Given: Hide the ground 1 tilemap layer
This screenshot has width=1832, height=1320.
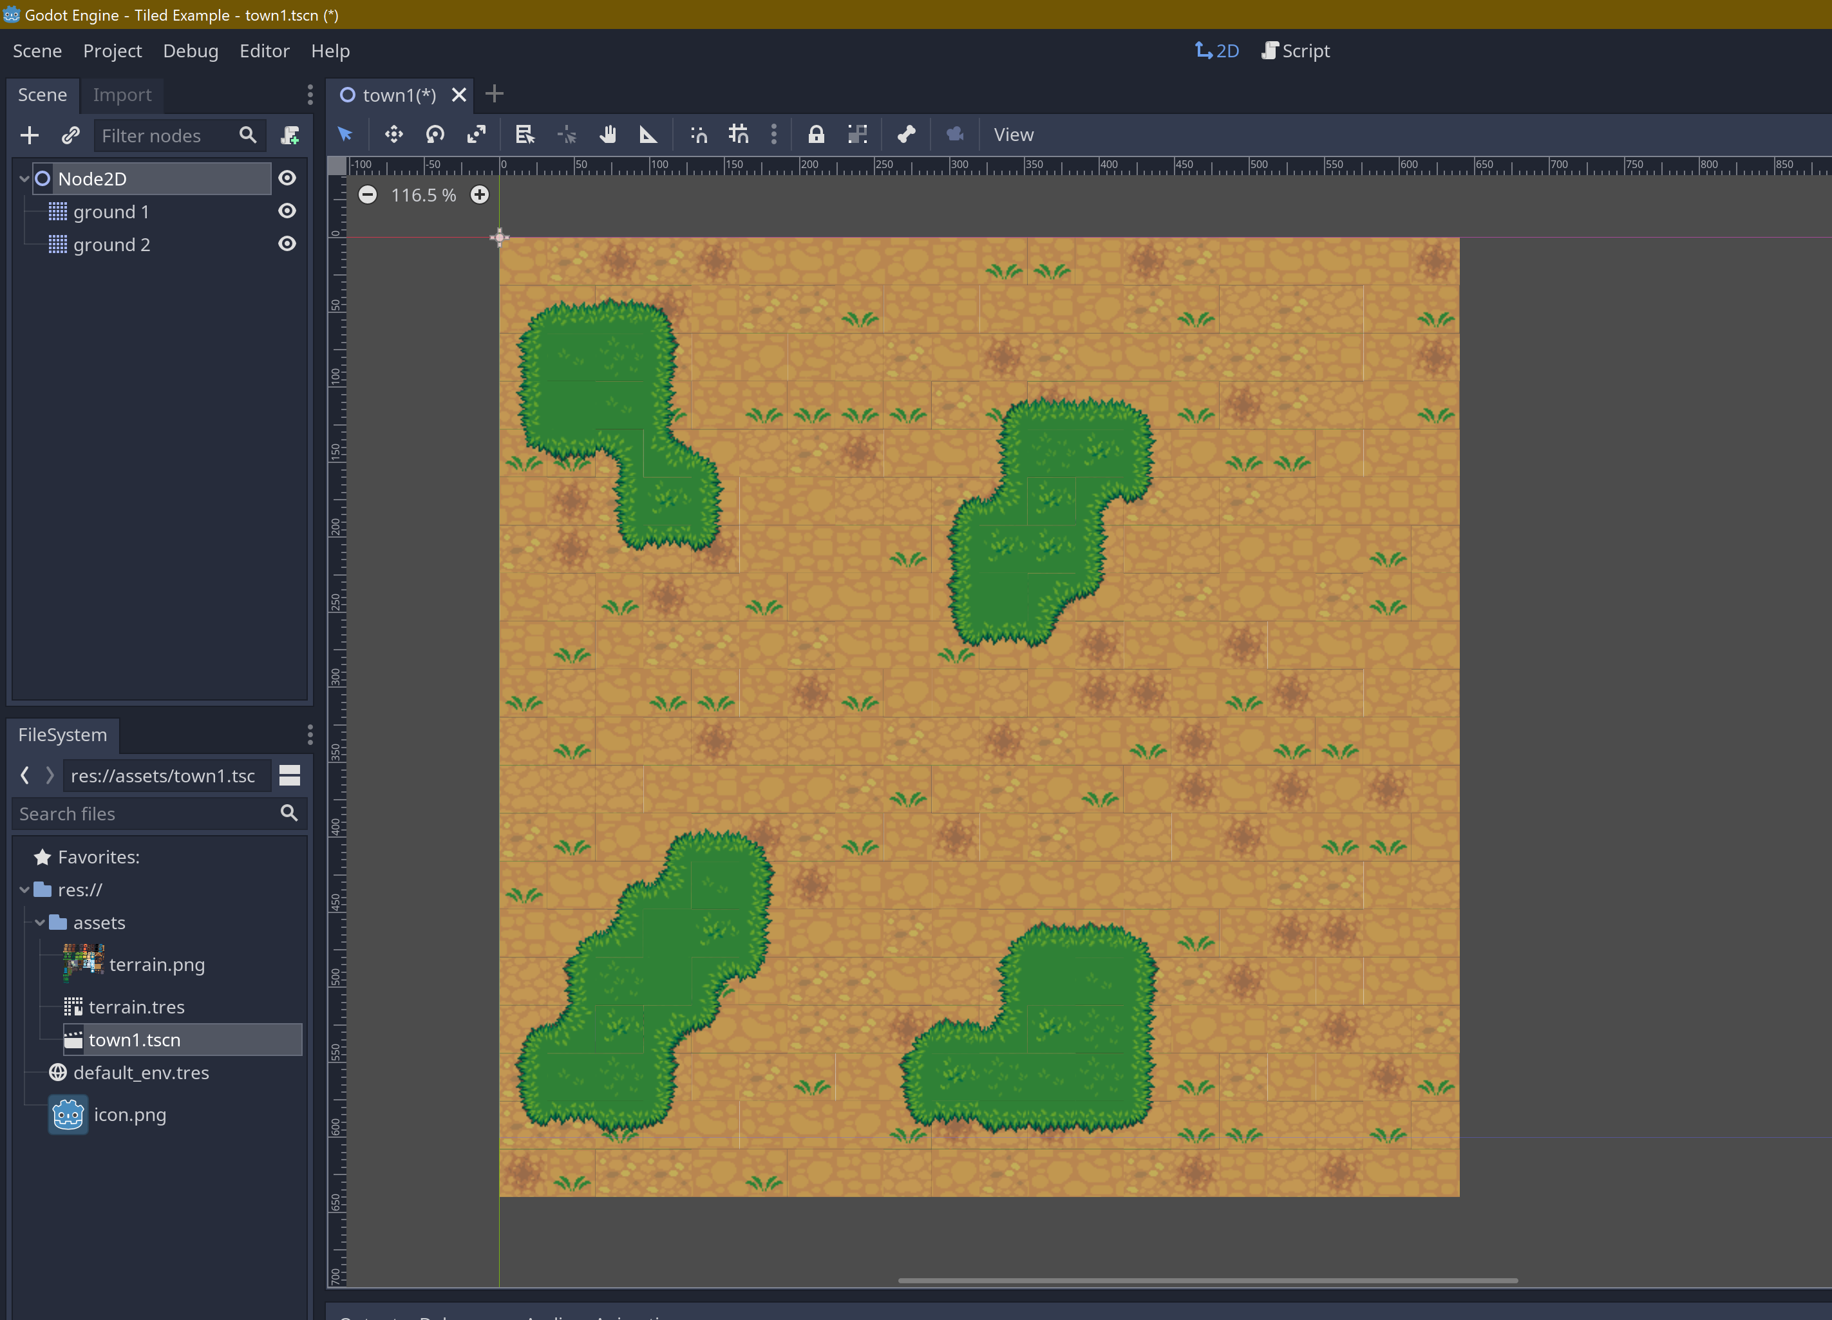Looking at the screenshot, I should [x=288, y=211].
